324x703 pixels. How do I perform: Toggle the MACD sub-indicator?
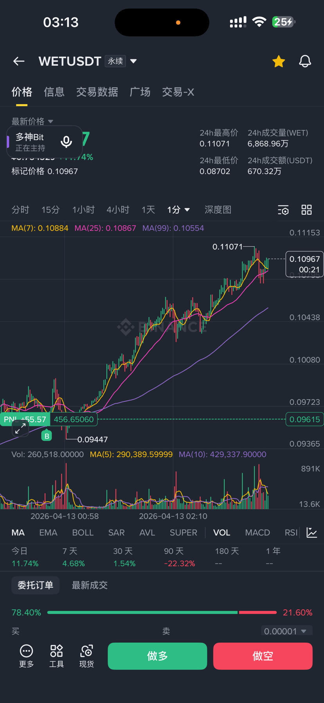click(x=257, y=533)
